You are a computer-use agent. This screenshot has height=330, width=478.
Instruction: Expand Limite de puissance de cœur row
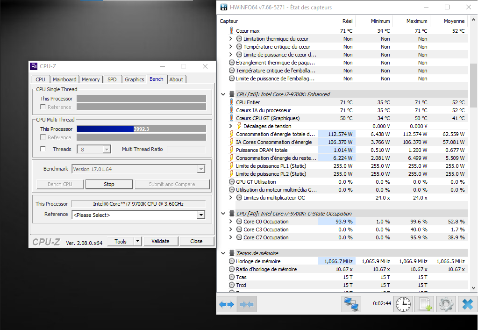(x=231, y=55)
